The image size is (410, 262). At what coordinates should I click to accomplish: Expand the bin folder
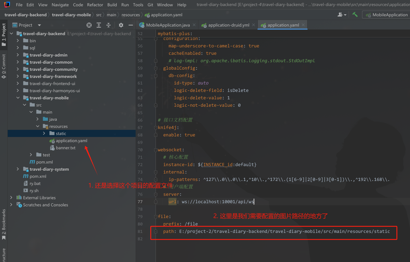click(18, 41)
